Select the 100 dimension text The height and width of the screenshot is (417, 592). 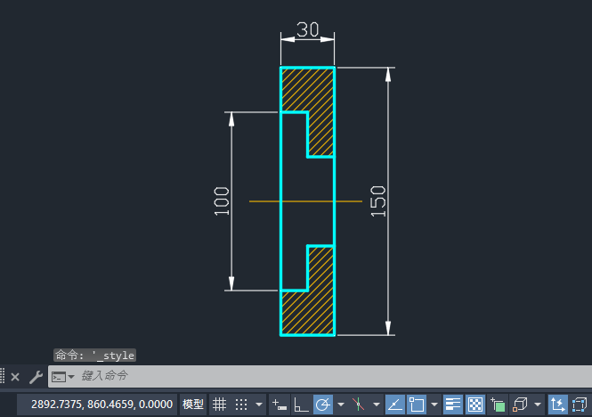pyautogui.click(x=222, y=201)
